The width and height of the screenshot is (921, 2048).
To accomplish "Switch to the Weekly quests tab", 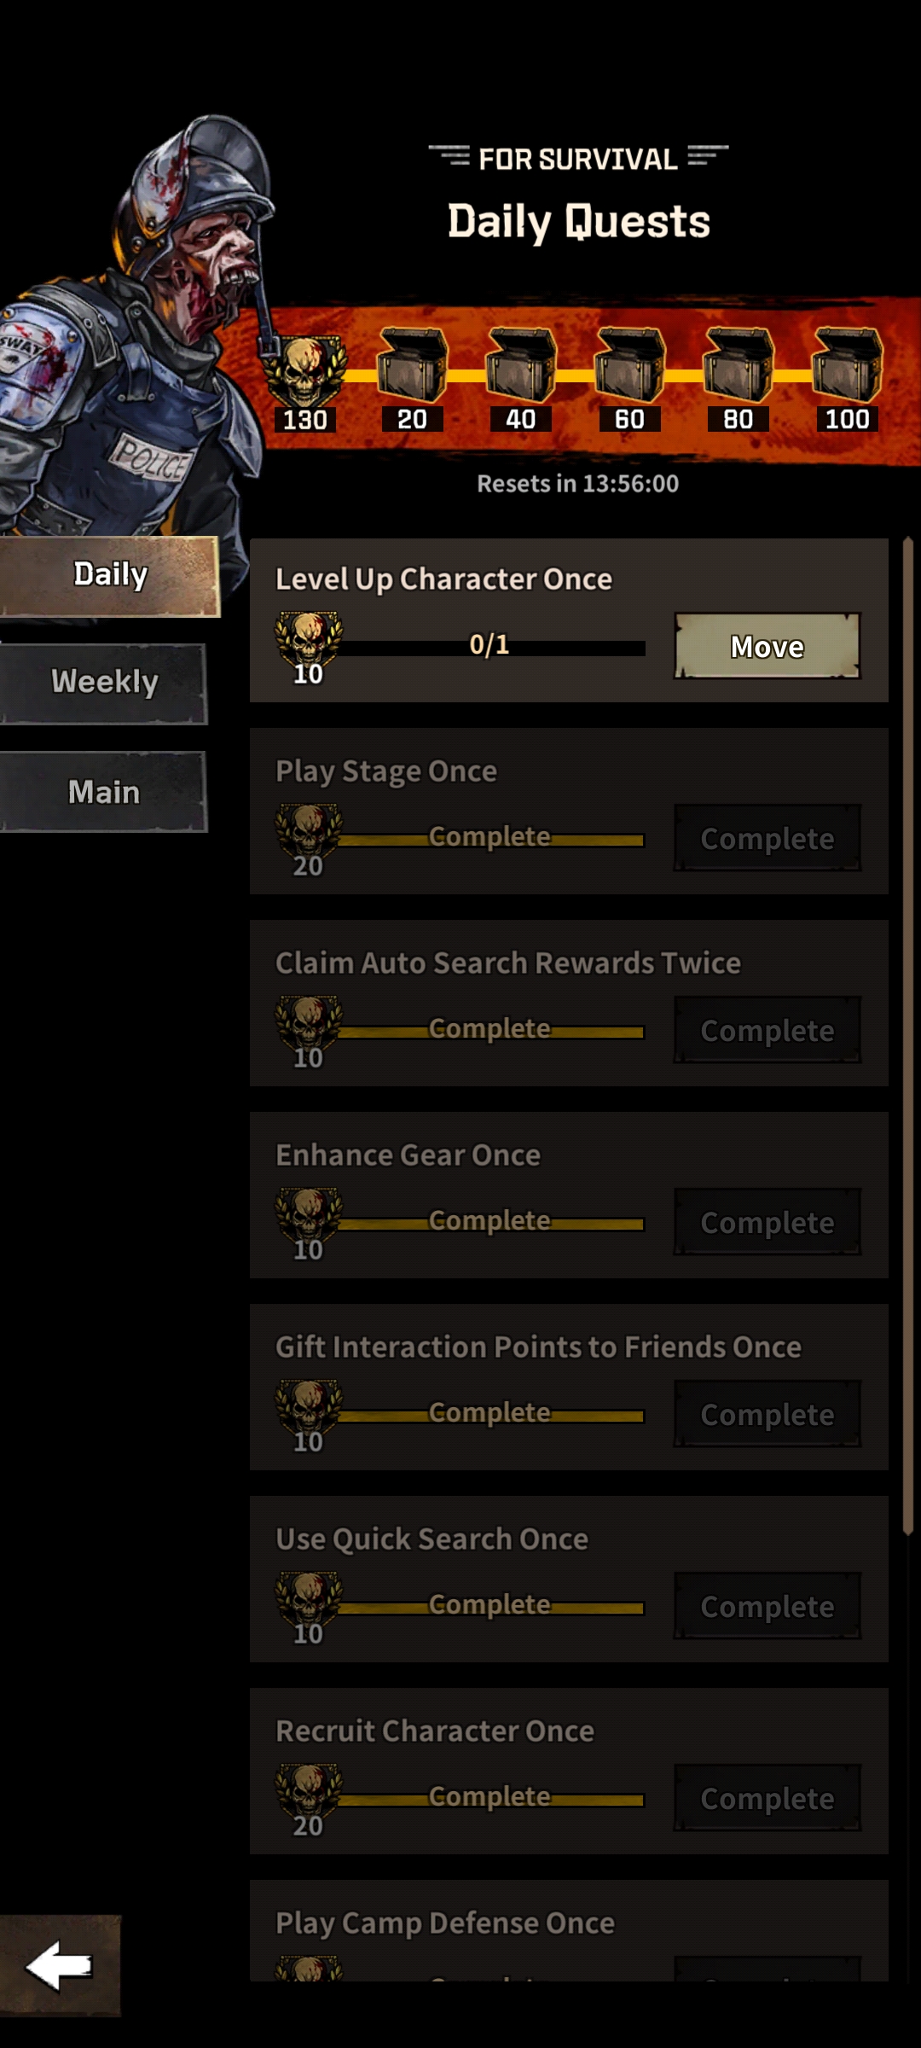I will pyautogui.click(x=103, y=683).
